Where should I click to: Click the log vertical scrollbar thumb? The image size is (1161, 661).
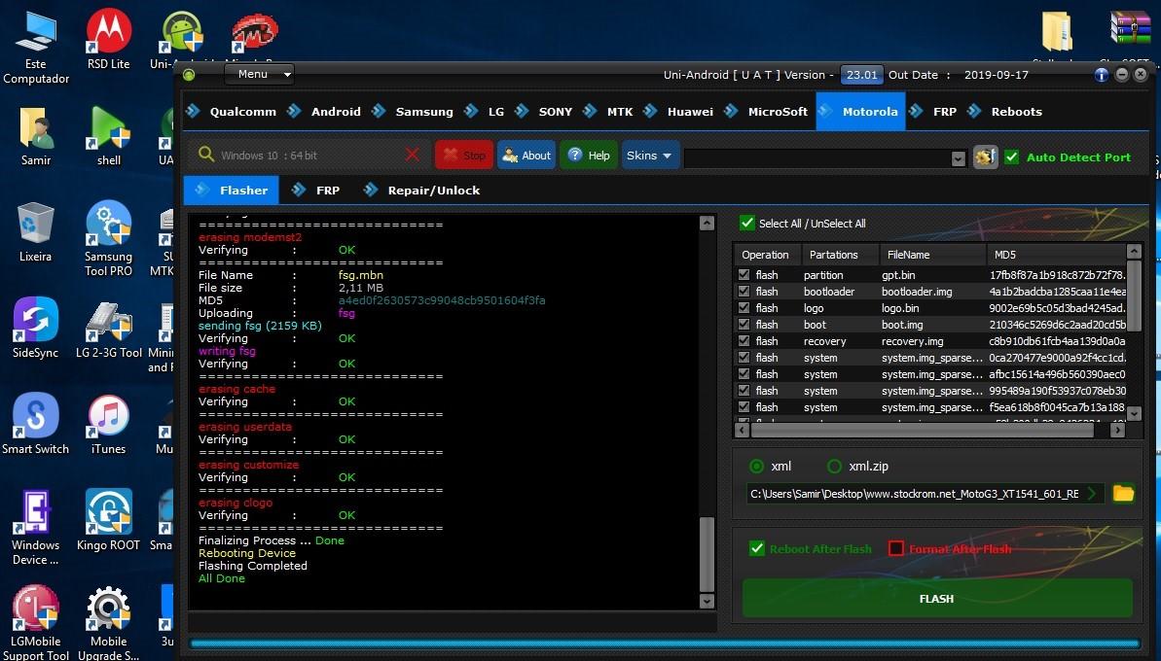pyautogui.click(x=707, y=554)
